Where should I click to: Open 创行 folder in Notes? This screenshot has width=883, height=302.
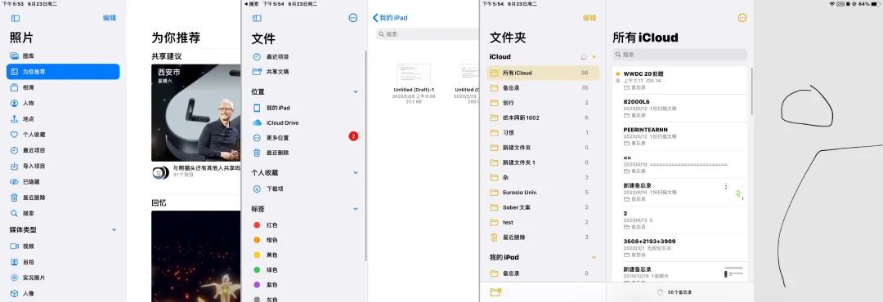(543, 103)
